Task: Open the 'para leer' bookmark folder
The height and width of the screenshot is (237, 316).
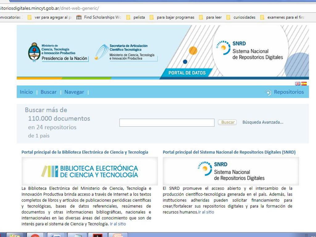Action: [x=210, y=17]
